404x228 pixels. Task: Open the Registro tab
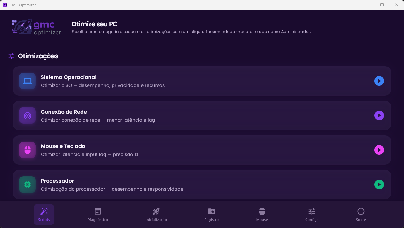(x=212, y=215)
